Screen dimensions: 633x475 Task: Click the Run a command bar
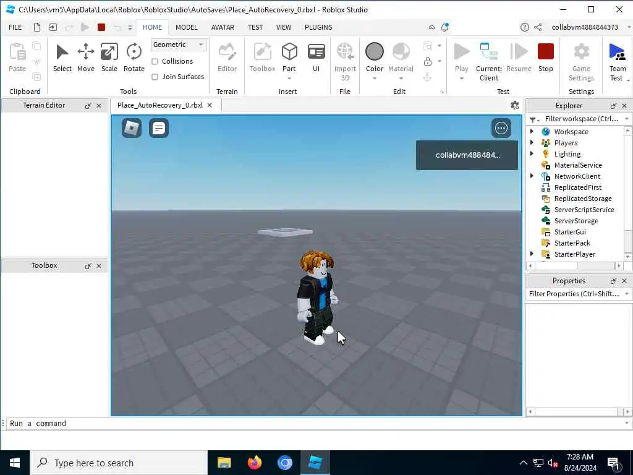315,423
